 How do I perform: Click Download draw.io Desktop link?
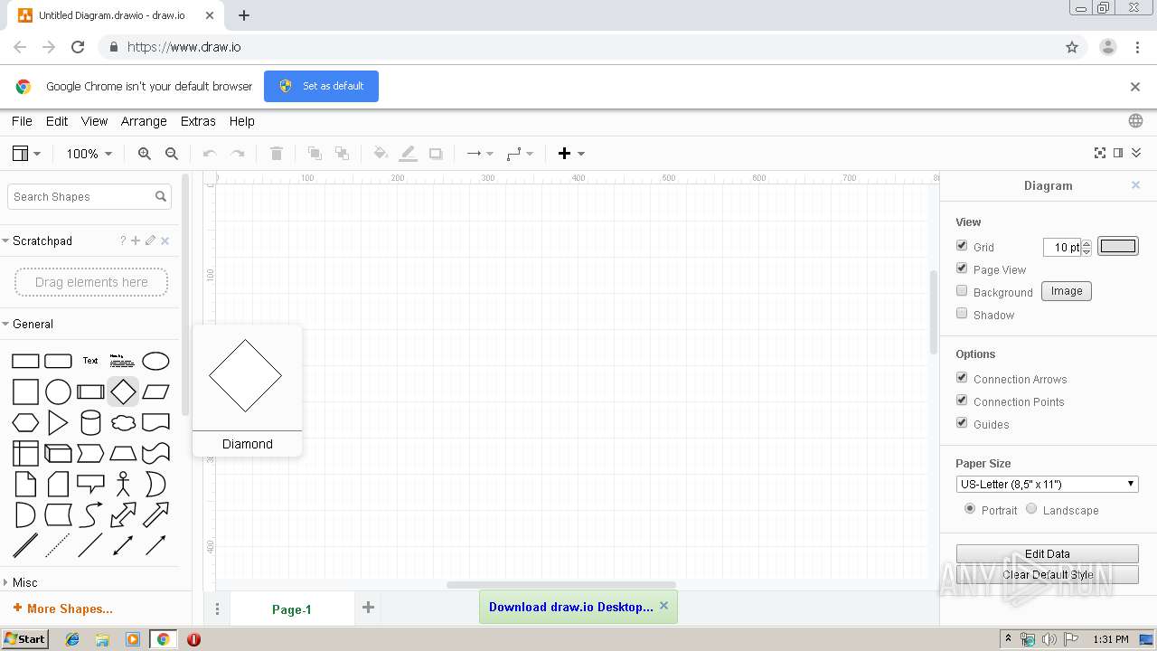point(571,607)
